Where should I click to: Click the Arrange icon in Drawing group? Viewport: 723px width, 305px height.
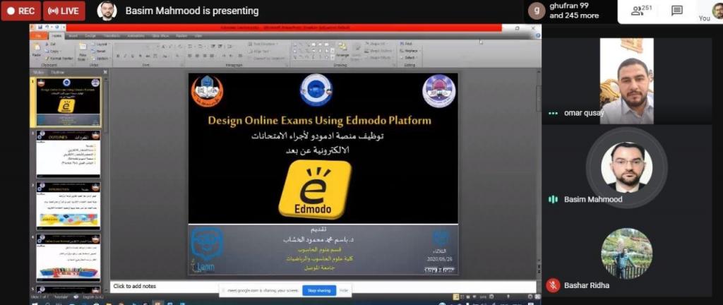[342, 51]
